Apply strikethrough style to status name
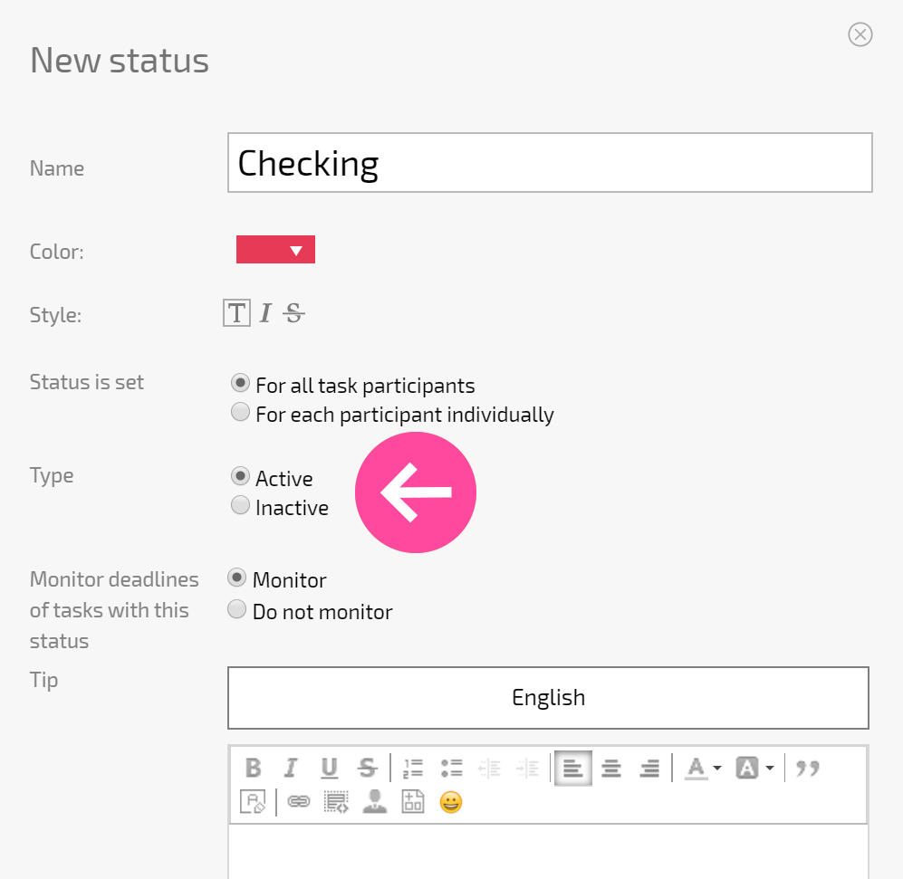 point(293,313)
